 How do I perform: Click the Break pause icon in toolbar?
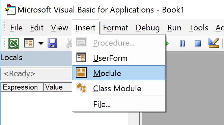(182, 43)
